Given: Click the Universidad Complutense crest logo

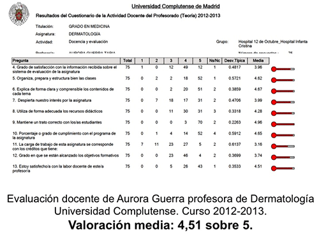Looking at the screenshot, I should (x=19, y=14).
